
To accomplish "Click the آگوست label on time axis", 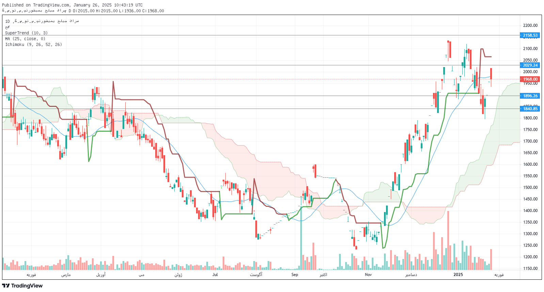I will [x=256, y=275].
